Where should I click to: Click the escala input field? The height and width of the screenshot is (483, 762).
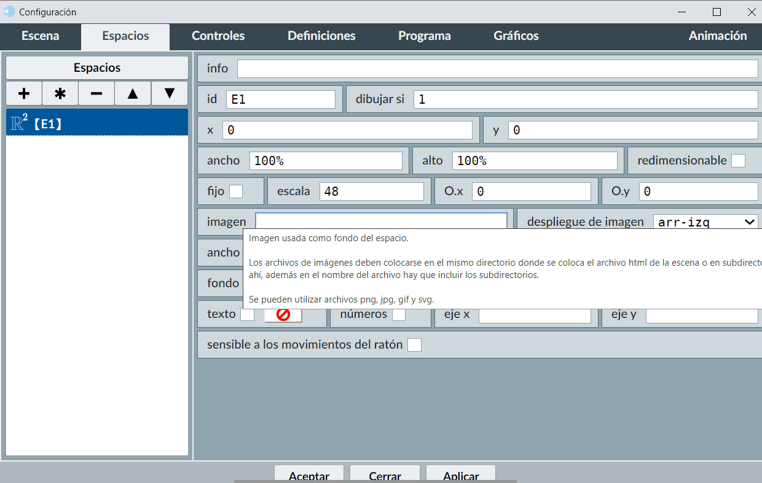(x=371, y=191)
